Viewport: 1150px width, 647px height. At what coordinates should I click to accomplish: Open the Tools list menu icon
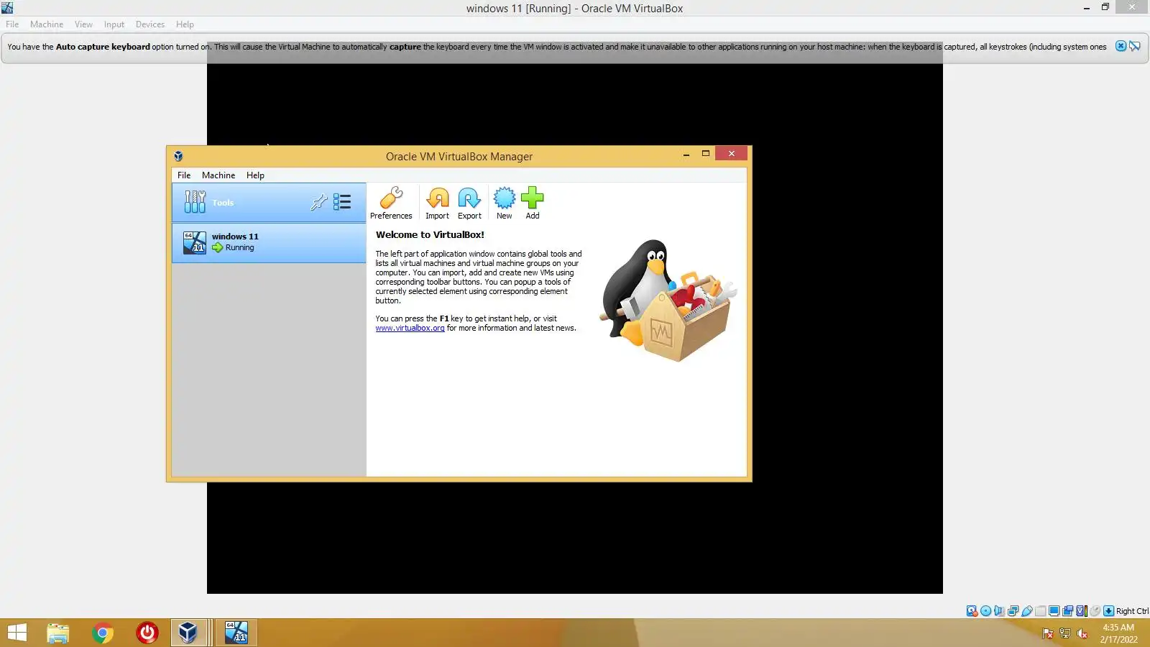342,202
